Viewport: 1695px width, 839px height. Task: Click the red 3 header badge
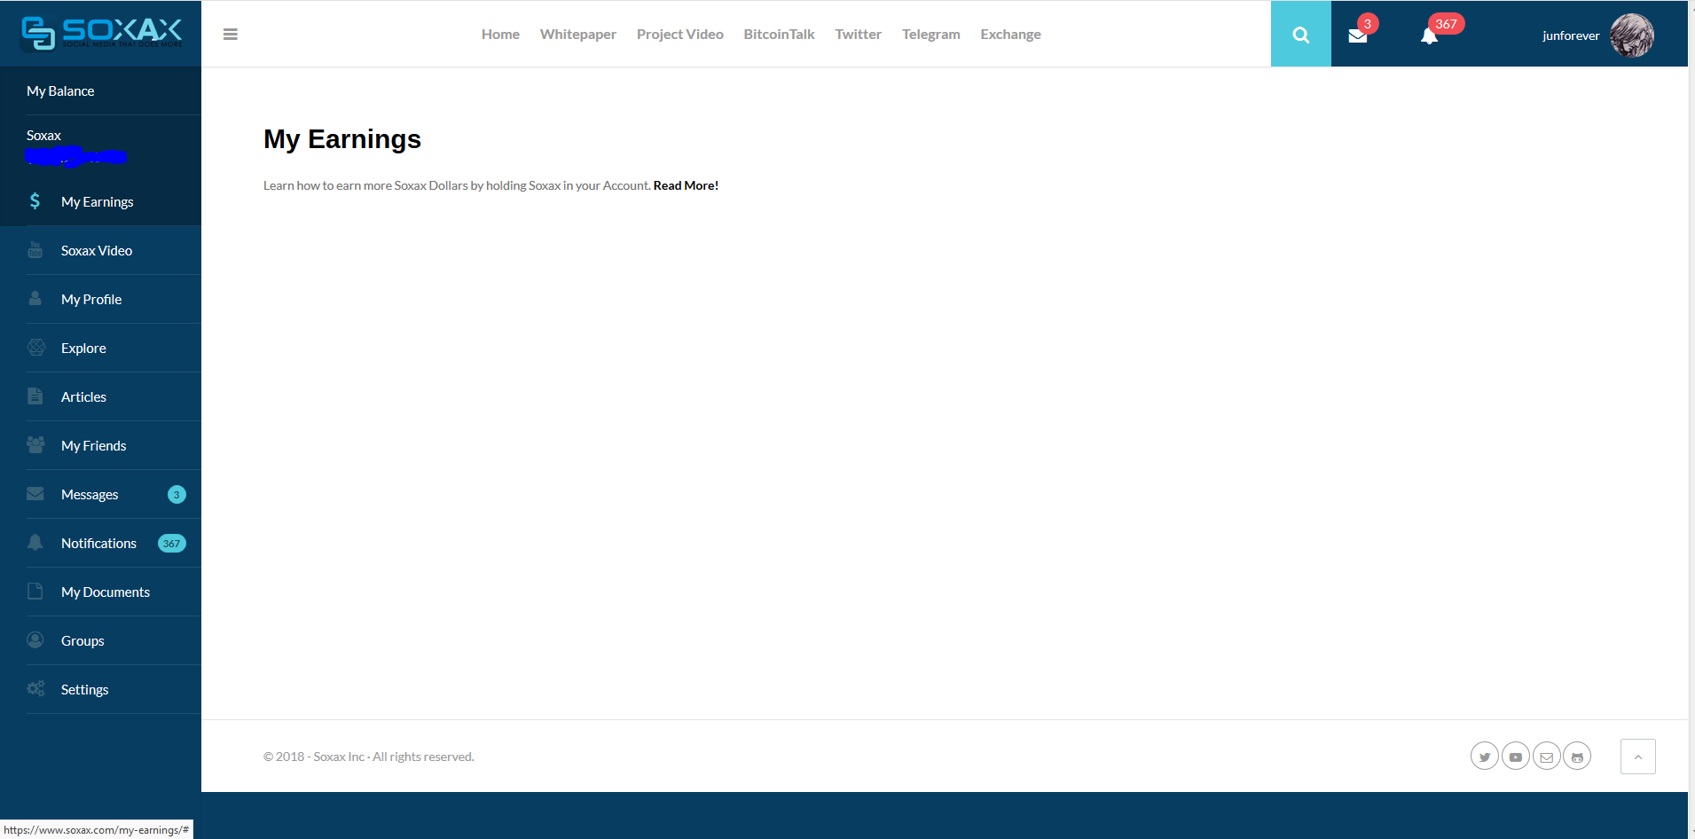1368,24
